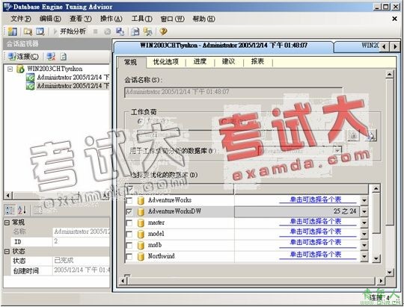Click the 单击可选择各个表 link for AdventureWorks
The width and height of the screenshot is (404, 307).
(316, 199)
